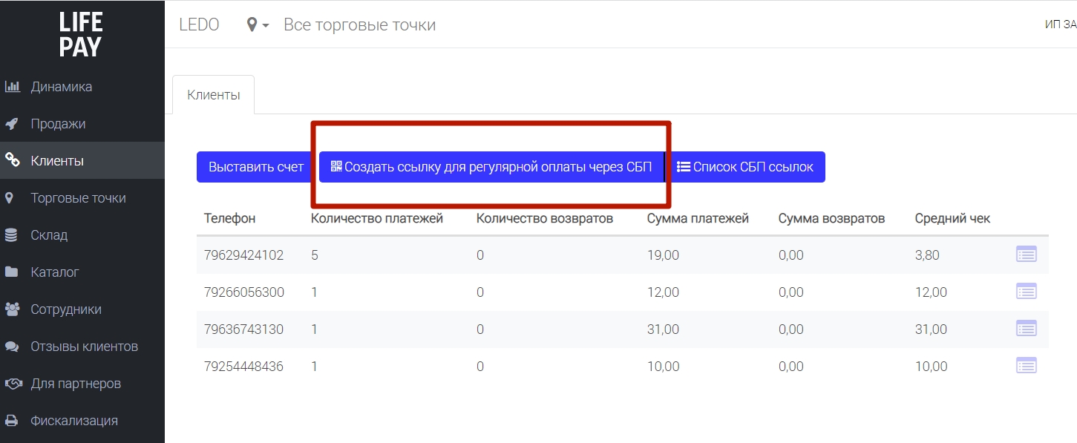Click the LIFE PAY logo

tap(80, 34)
